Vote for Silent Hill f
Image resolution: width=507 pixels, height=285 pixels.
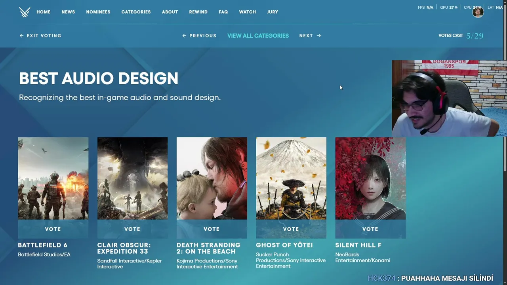370,229
